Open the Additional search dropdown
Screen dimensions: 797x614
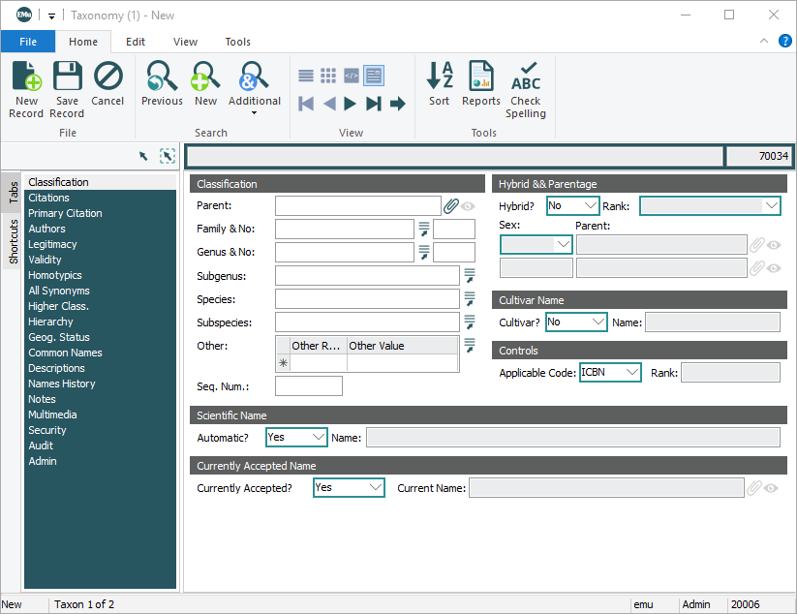click(x=254, y=112)
